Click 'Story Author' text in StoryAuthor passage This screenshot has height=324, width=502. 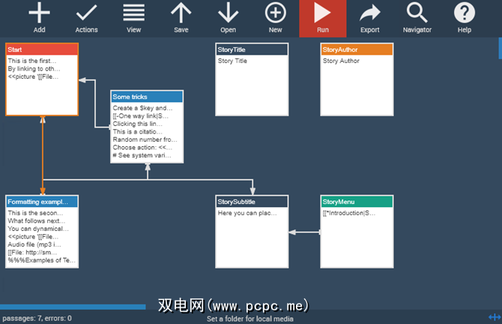(x=341, y=61)
